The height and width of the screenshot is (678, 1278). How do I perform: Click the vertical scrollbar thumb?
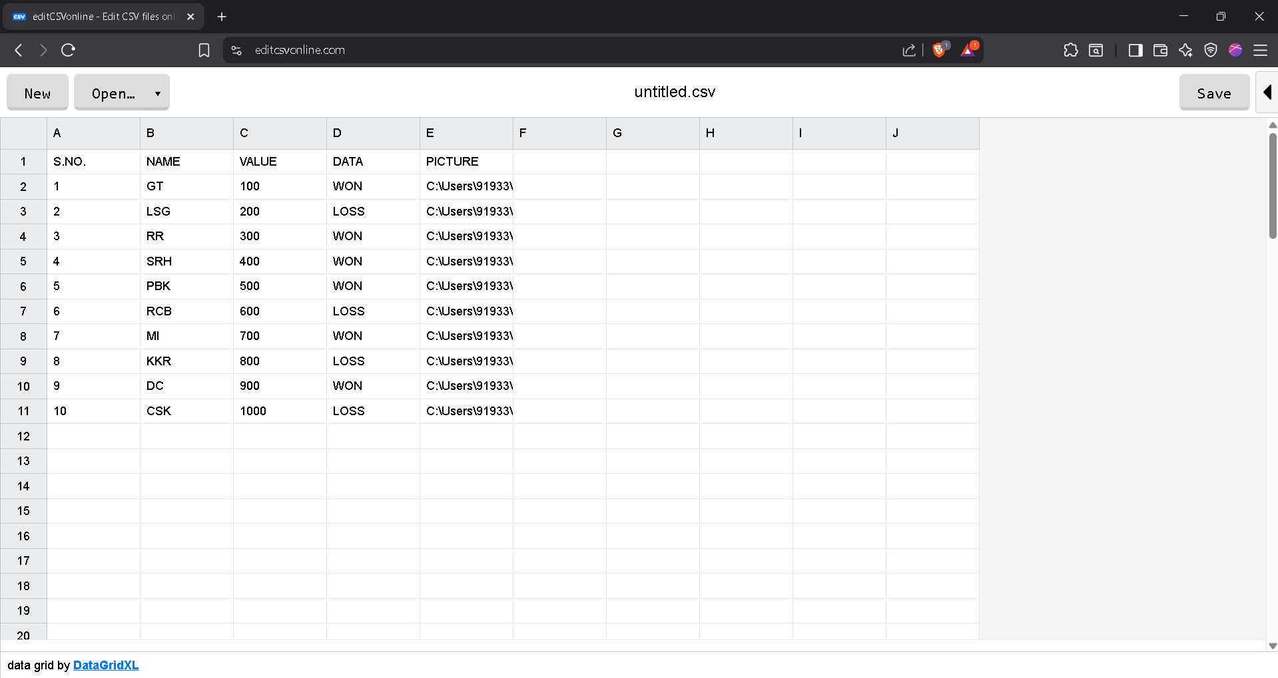1273,186
